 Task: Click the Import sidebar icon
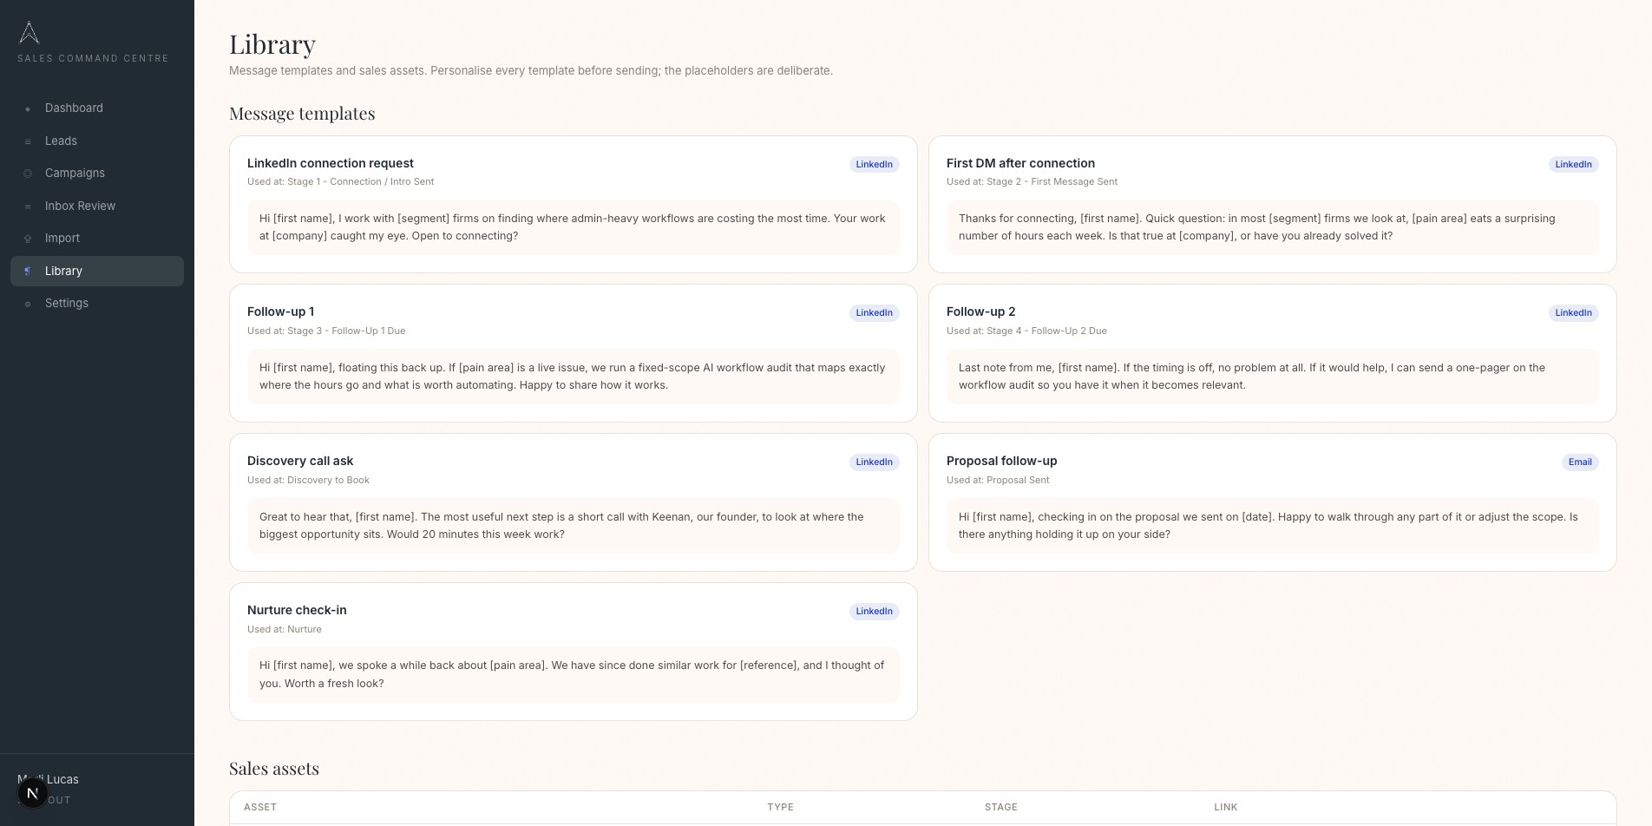[28, 239]
